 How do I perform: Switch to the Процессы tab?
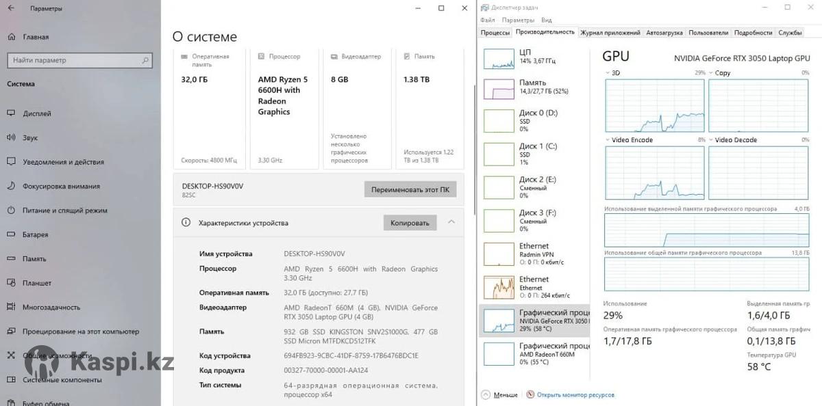[x=495, y=32]
